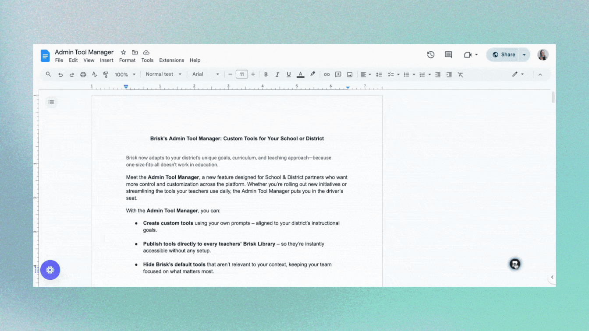Click the vertical scrollbar thumb
The width and height of the screenshot is (589, 331).
click(x=553, y=97)
